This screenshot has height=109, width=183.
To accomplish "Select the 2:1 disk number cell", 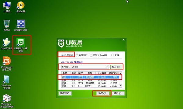I will click(x=74, y=86).
